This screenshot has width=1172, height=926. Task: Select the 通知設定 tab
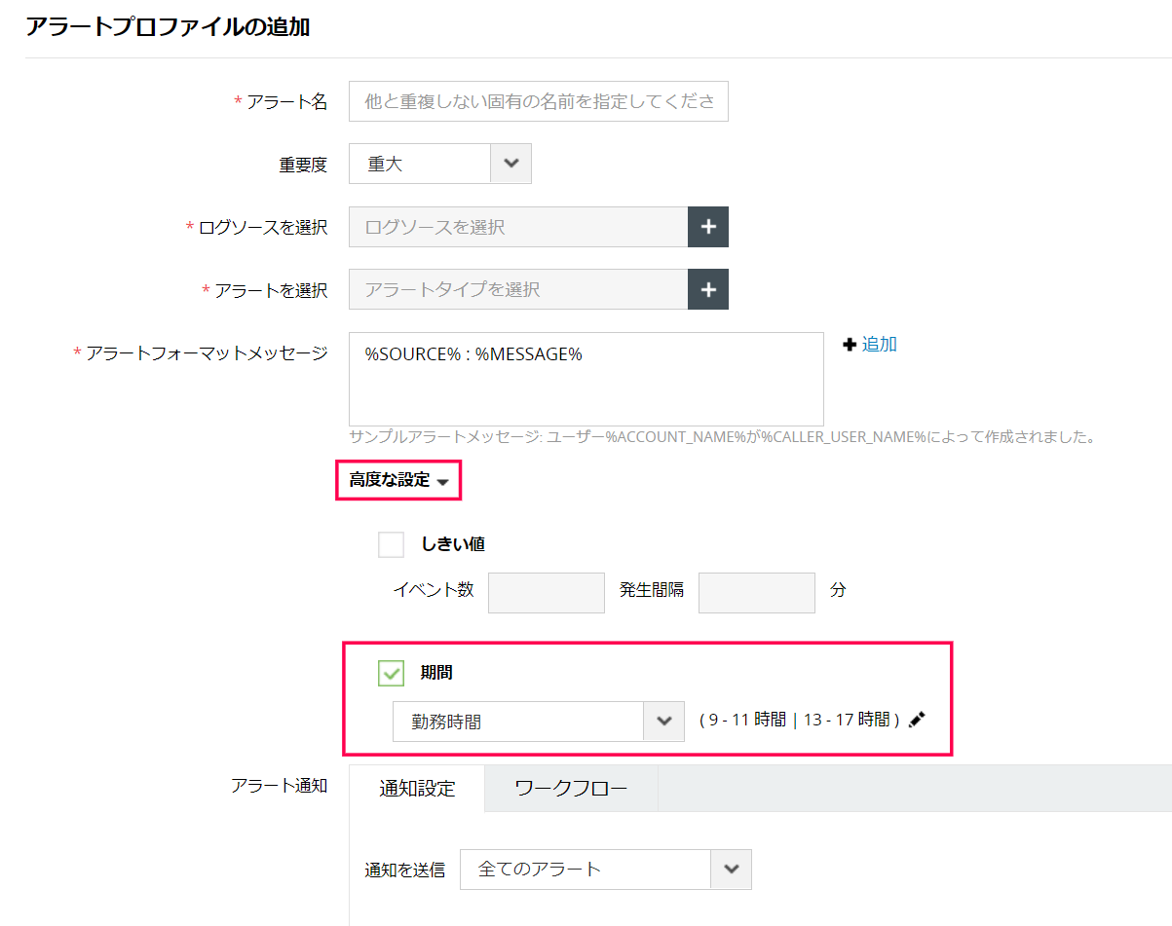417,789
